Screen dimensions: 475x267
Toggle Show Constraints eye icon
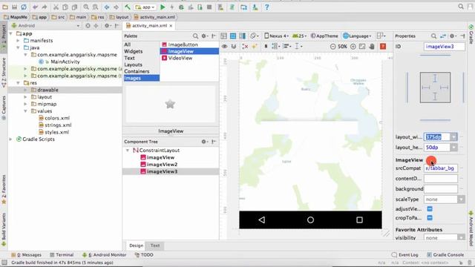[x=224, y=46]
